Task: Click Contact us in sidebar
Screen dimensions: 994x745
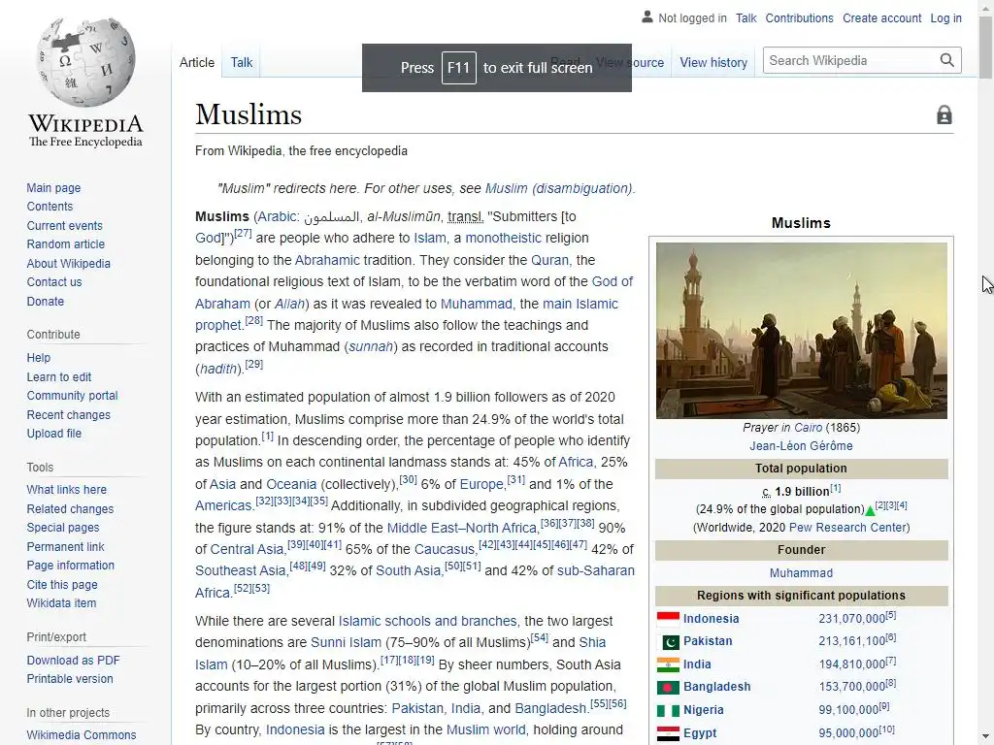Action: [54, 282]
